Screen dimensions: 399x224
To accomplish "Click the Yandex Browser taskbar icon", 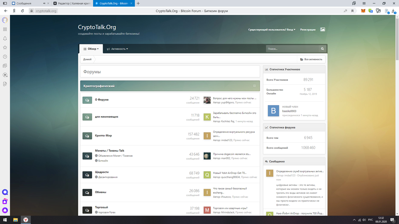I will tap(26, 220).
